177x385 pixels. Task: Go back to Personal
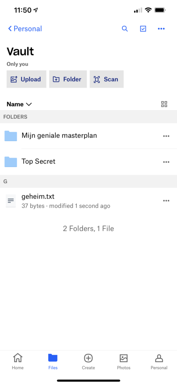coord(25,29)
